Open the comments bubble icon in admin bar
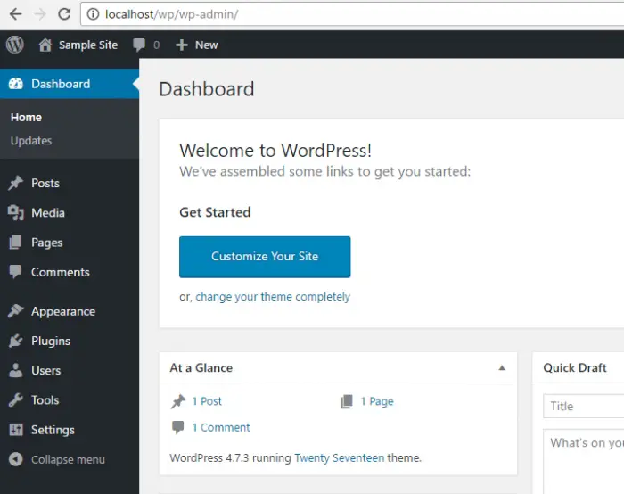 click(139, 45)
